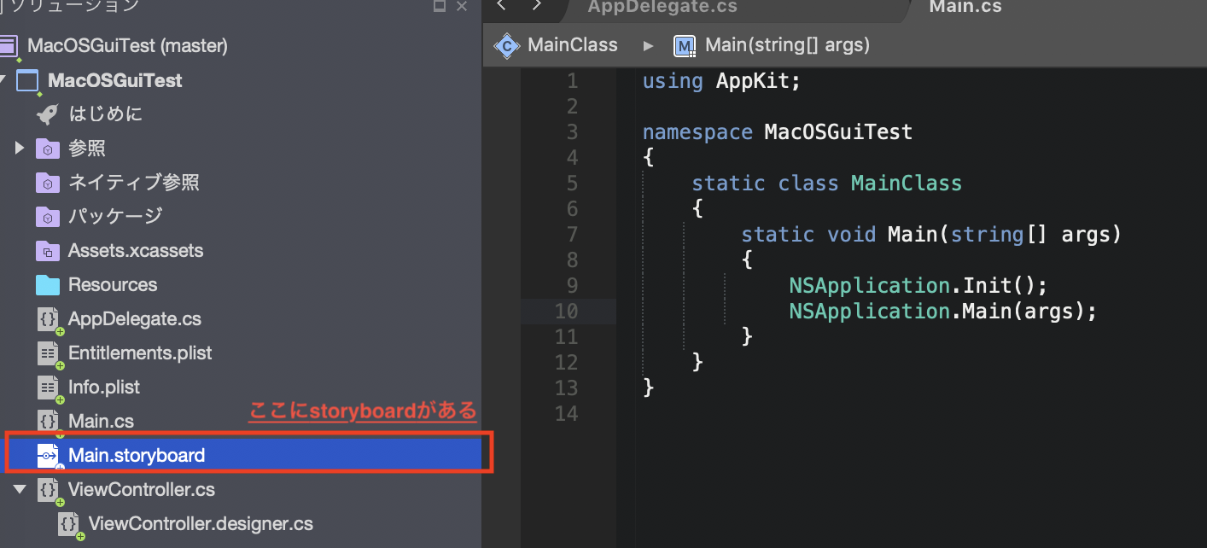1207x548 pixels.
Task: Navigate back with the left arrow
Action: (x=502, y=6)
